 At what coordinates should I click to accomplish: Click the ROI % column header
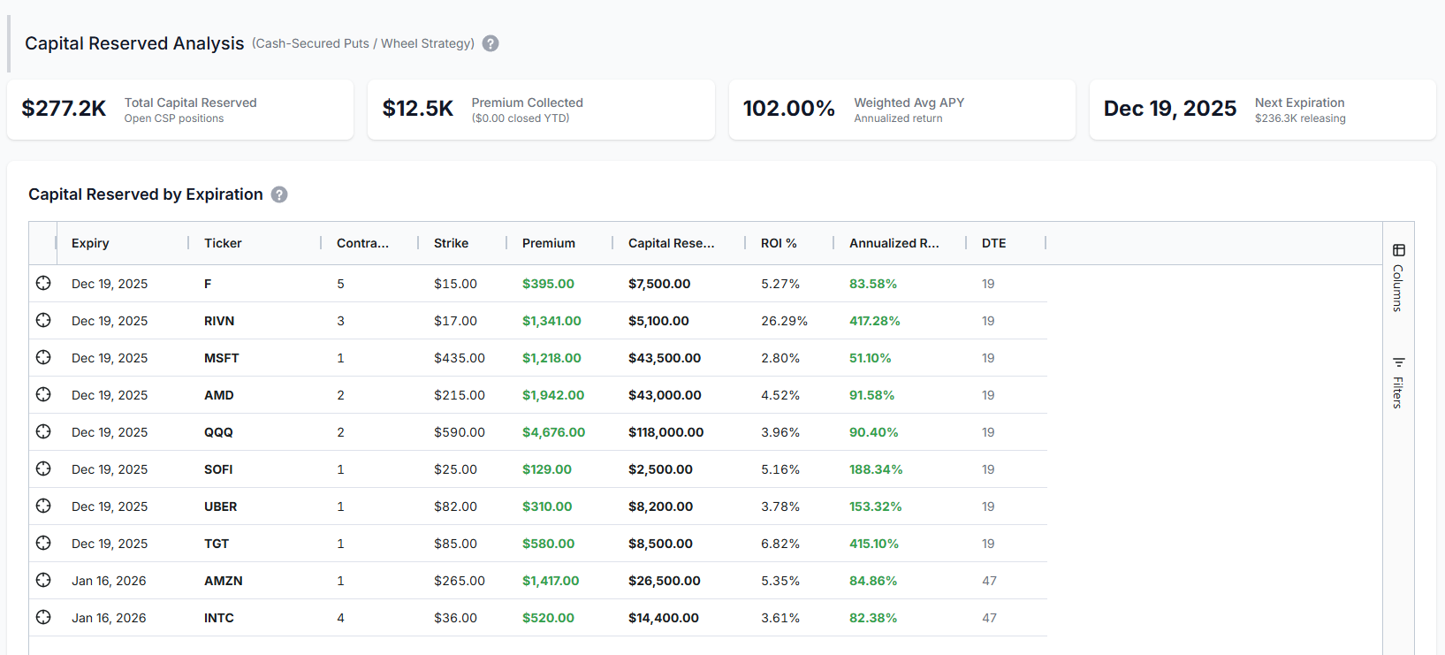click(779, 243)
